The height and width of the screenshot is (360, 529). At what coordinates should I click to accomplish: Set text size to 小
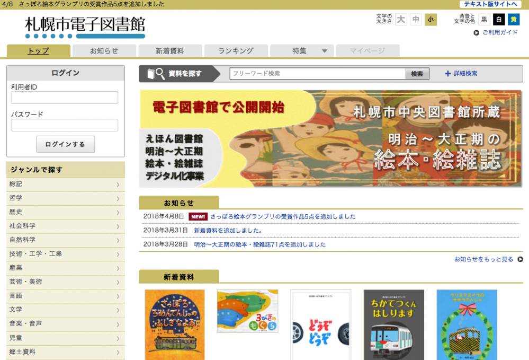click(431, 20)
